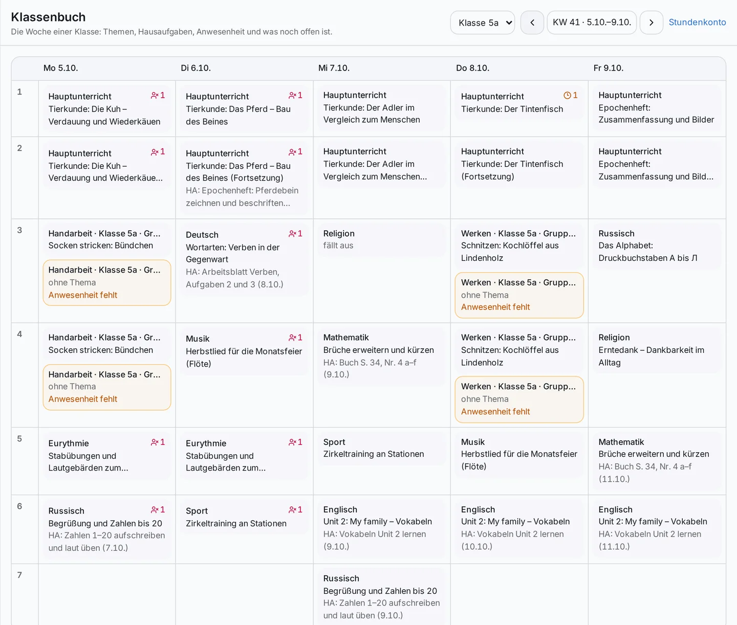Open Monday period 4 Handarbeit card missing attendance
The height and width of the screenshot is (625, 737).
click(107, 387)
